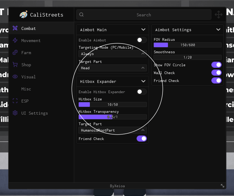Adjust the Smoothness slider
Viewport: 234px width, 196px height.
pyautogui.click(x=188, y=57)
